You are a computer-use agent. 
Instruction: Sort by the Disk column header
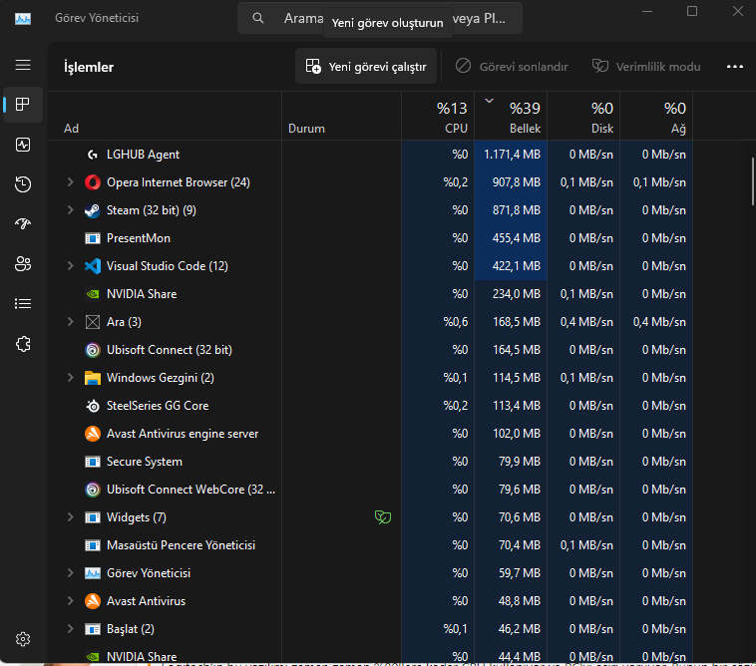583,116
